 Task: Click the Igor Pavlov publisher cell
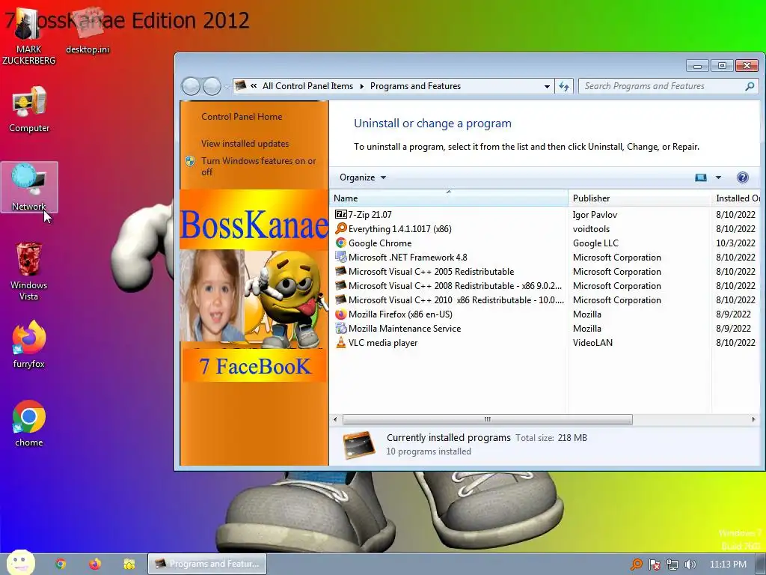tap(595, 215)
